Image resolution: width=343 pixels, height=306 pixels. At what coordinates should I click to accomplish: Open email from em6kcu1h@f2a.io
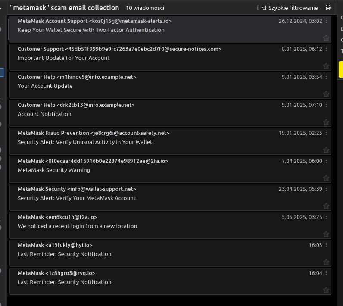tap(170, 225)
